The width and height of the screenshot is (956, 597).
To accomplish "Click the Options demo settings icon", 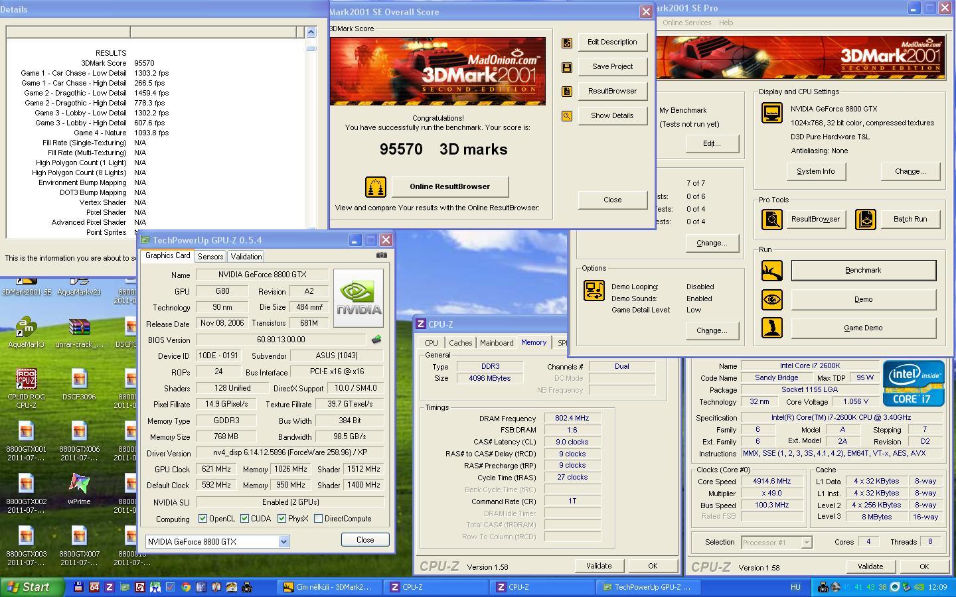I will pyautogui.click(x=594, y=291).
